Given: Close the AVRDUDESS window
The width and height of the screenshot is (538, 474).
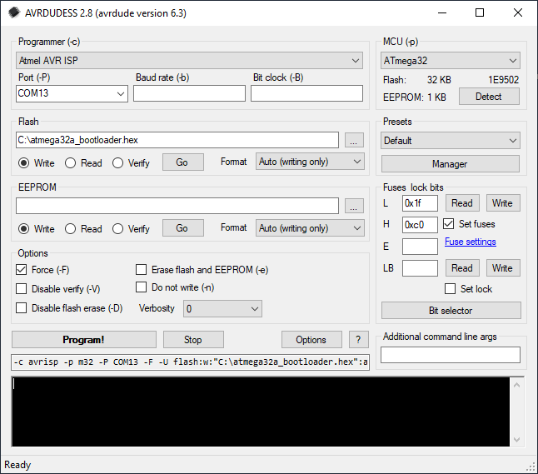Looking at the screenshot, I should (518, 12).
